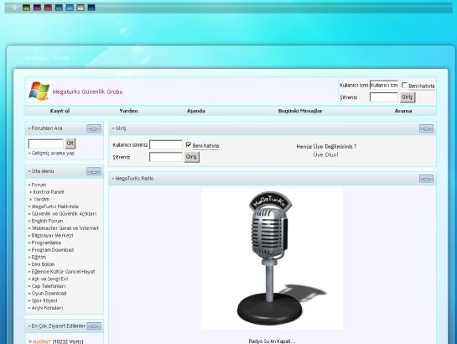The height and width of the screenshot is (344, 457).
Task: Open Forum in the Site Menü
Action: tap(39, 185)
